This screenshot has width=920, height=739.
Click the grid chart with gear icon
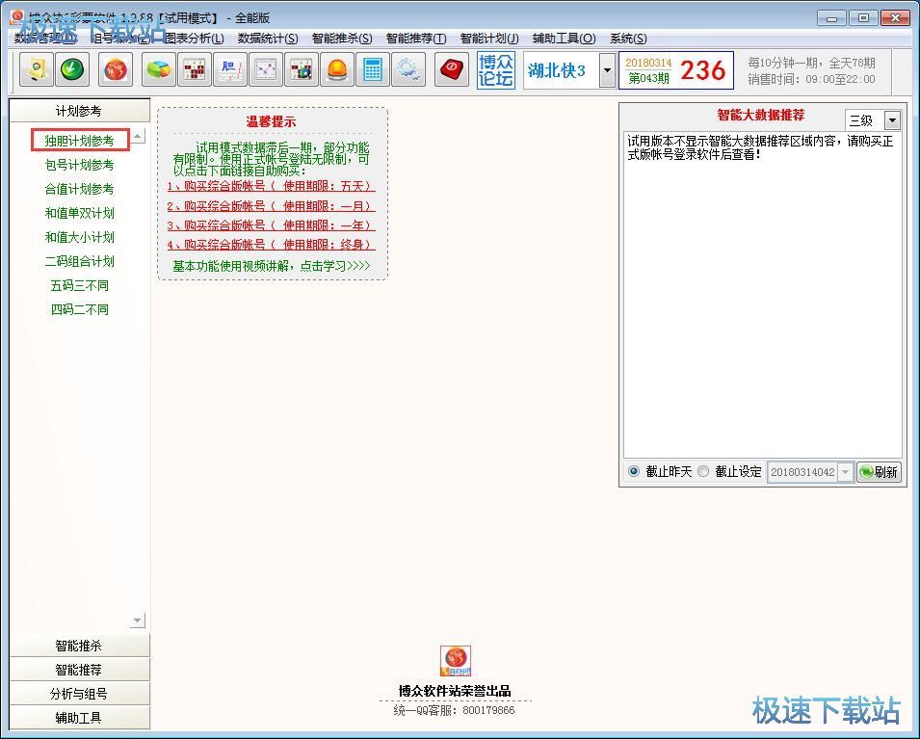[x=302, y=69]
